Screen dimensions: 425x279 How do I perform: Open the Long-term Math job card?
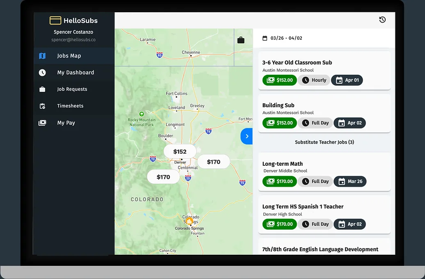point(324,172)
